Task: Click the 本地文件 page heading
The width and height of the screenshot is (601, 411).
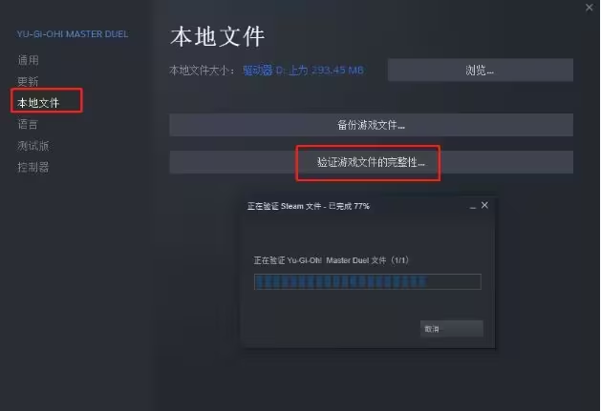Action: coord(217,37)
